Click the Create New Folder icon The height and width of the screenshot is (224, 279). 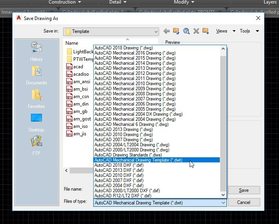(x=205, y=31)
